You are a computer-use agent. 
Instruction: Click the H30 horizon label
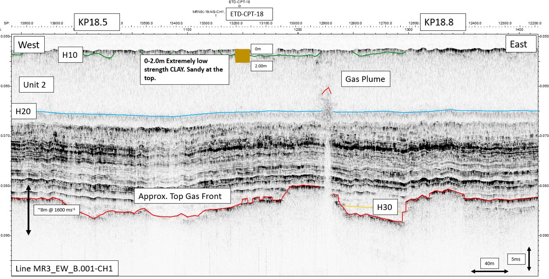[384, 207]
